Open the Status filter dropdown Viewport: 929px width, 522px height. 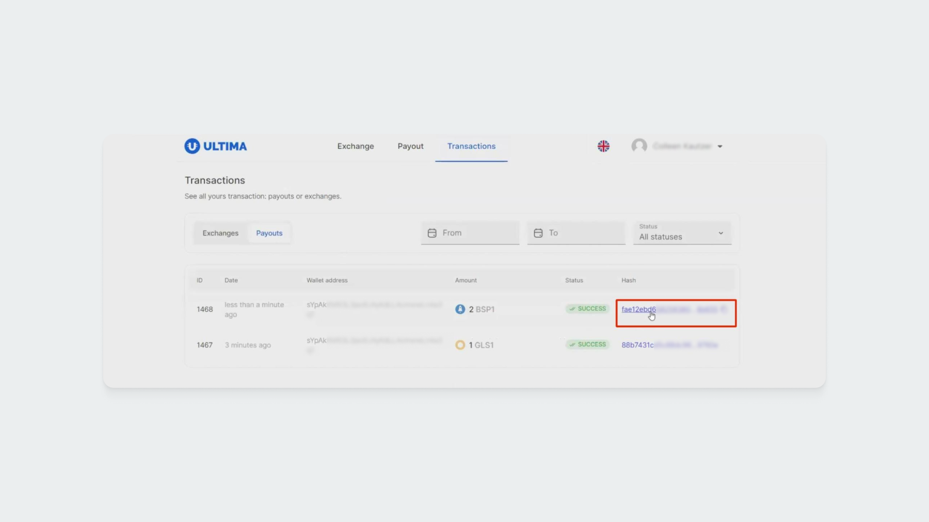pyautogui.click(x=682, y=233)
